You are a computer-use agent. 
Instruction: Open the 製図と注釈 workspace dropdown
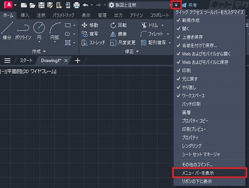(x=139, y=5)
